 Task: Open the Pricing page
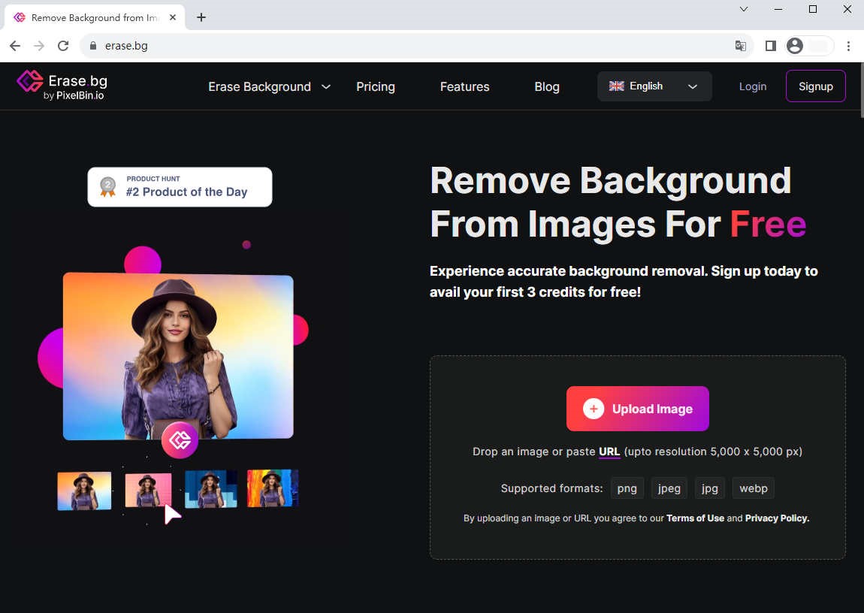coord(376,86)
